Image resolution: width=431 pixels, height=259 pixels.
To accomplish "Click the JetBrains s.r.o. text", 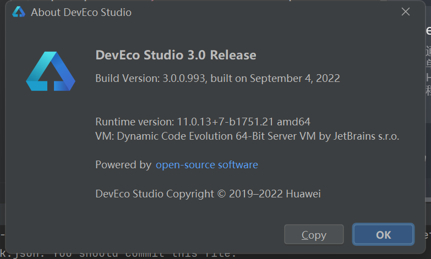I will pos(366,136).
